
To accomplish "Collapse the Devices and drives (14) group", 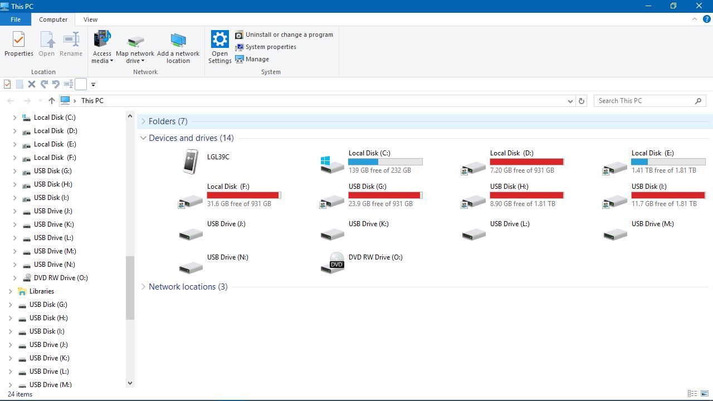I will pyautogui.click(x=143, y=138).
